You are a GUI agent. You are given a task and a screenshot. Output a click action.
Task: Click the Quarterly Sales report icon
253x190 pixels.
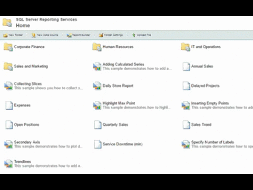[x=98, y=125]
